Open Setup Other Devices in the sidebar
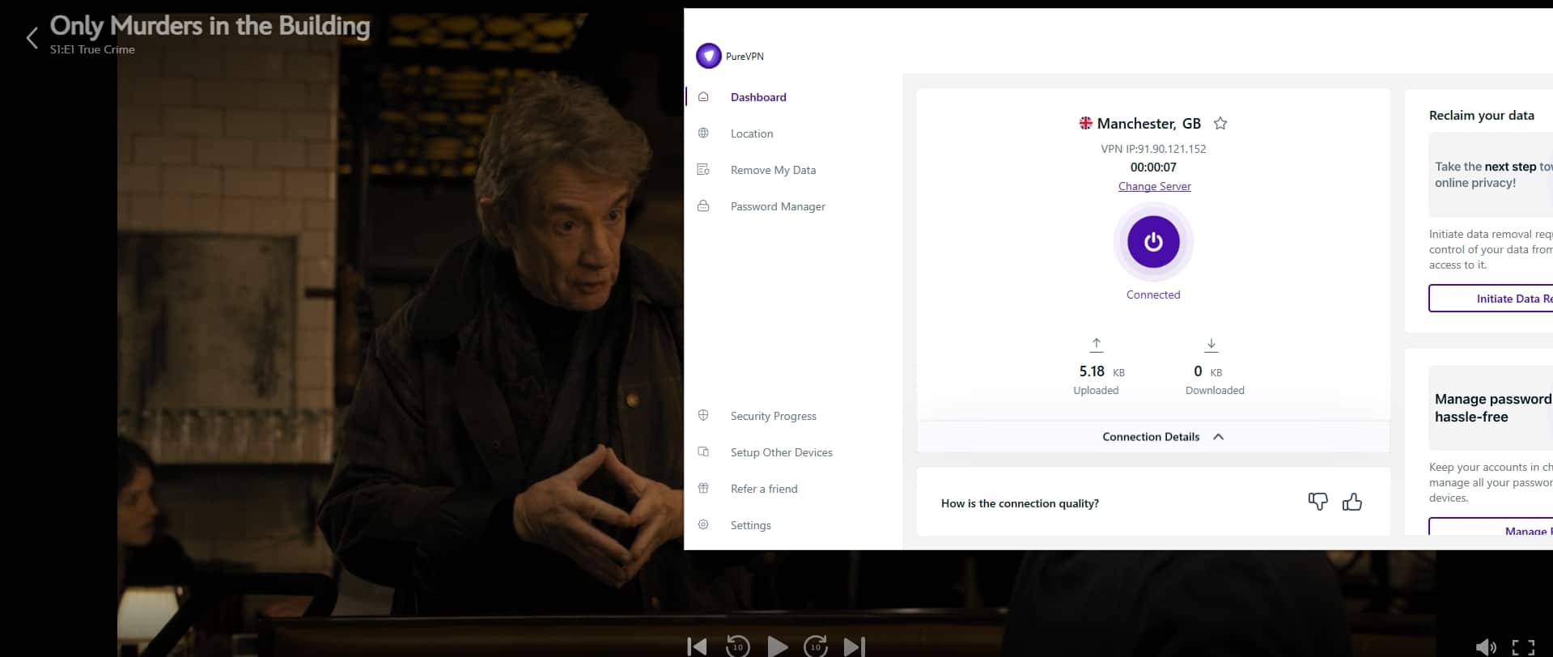This screenshot has height=657, width=1553. point(781,452)
